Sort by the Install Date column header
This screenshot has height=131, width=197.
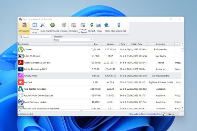[x=137, y=44]
